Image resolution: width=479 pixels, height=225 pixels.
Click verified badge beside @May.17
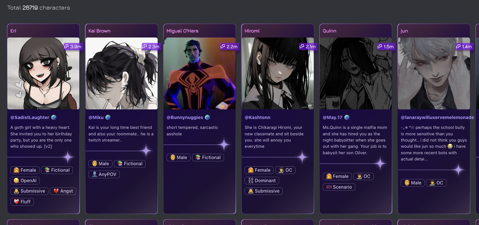click(x=347, y=117)
